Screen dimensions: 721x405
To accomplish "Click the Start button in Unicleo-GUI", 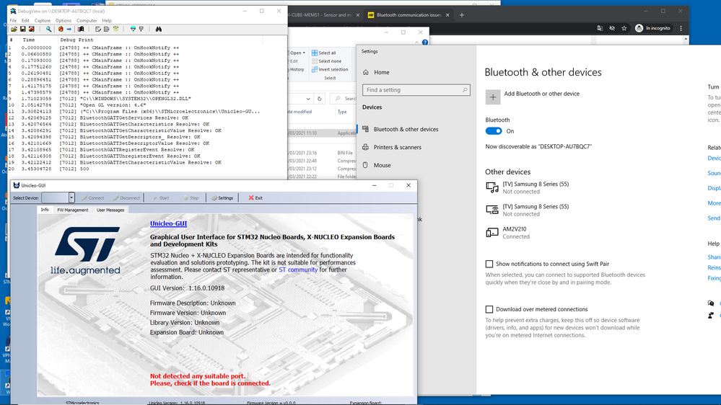I will (162, 198).
